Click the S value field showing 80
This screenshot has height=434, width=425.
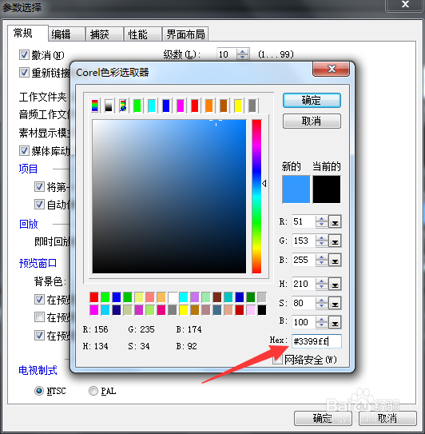pyautogui.click(x=304, y=303)
